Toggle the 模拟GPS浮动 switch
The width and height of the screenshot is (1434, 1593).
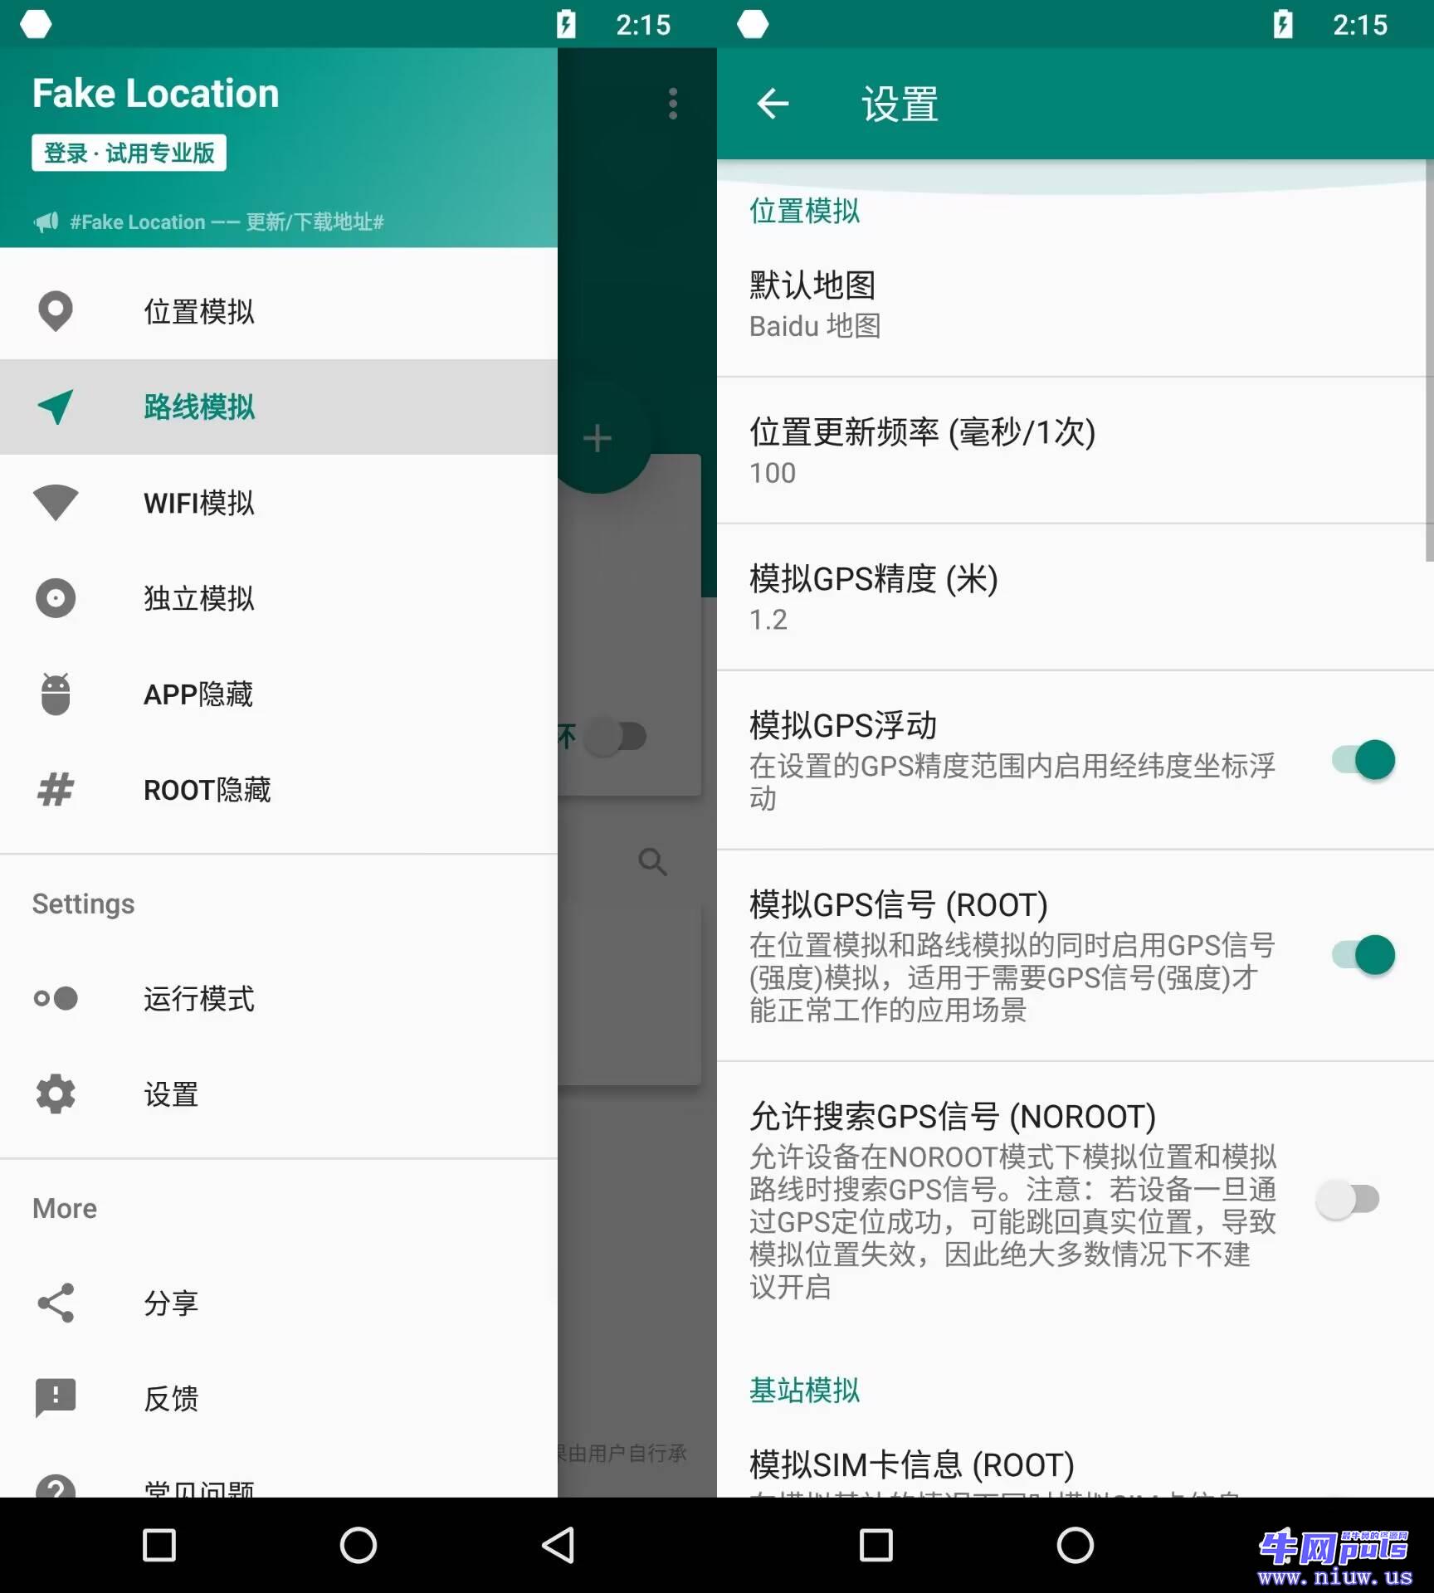1363,760
